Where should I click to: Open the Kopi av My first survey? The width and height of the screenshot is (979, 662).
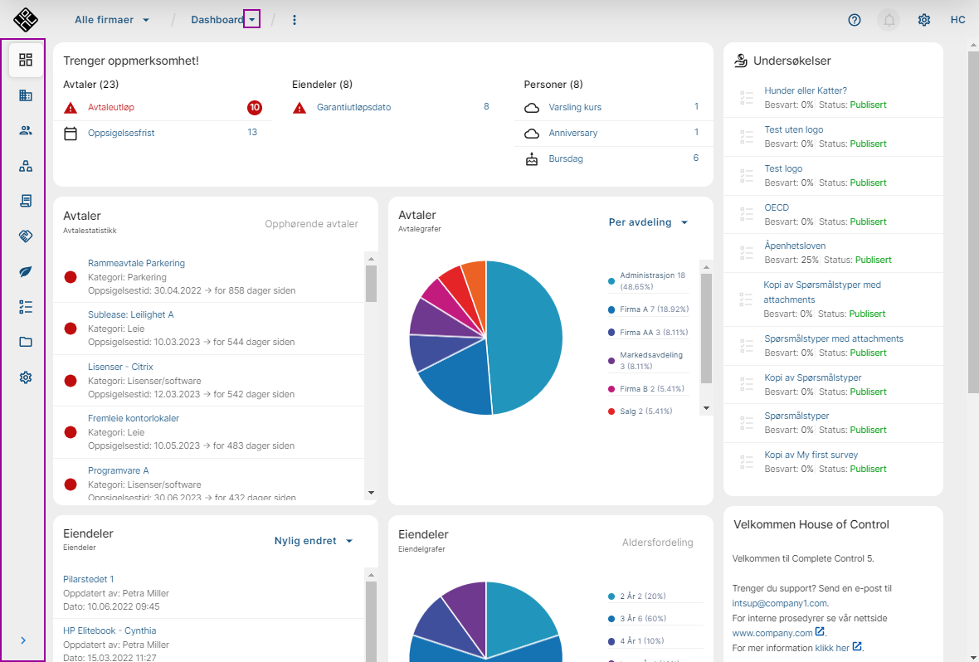click(x=811, y=455)
